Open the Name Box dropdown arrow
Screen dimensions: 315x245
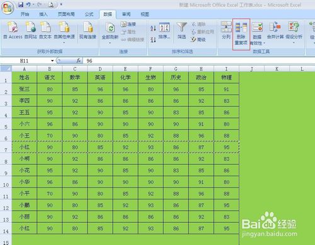pyautogui.click(x=52, y=61)
